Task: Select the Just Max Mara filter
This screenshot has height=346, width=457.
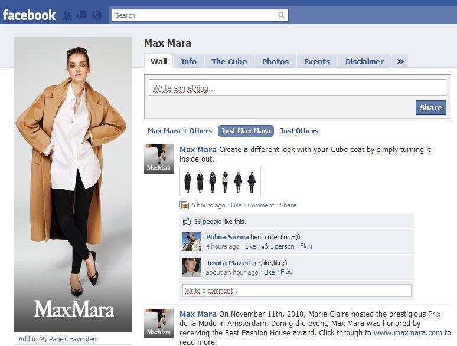Action: [246, 131]
